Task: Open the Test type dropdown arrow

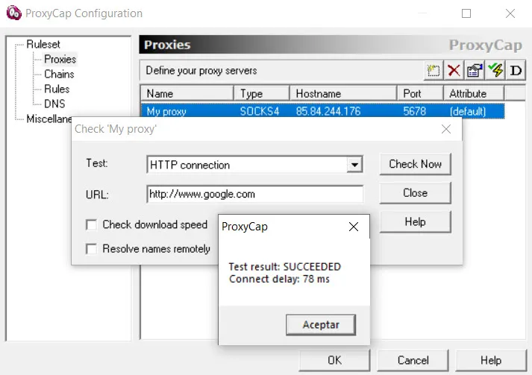Action: coord(354,165)
